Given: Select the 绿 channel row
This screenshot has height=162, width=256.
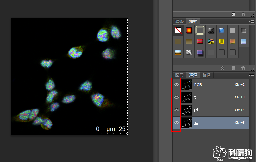Looking at the screenshot, I should [x=211, y=110].
